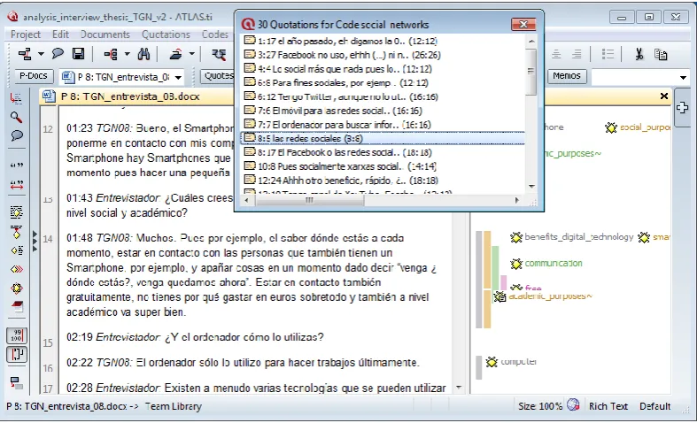Open the red code tree manager icon
The image size is (697, 423).
[110, 54]
